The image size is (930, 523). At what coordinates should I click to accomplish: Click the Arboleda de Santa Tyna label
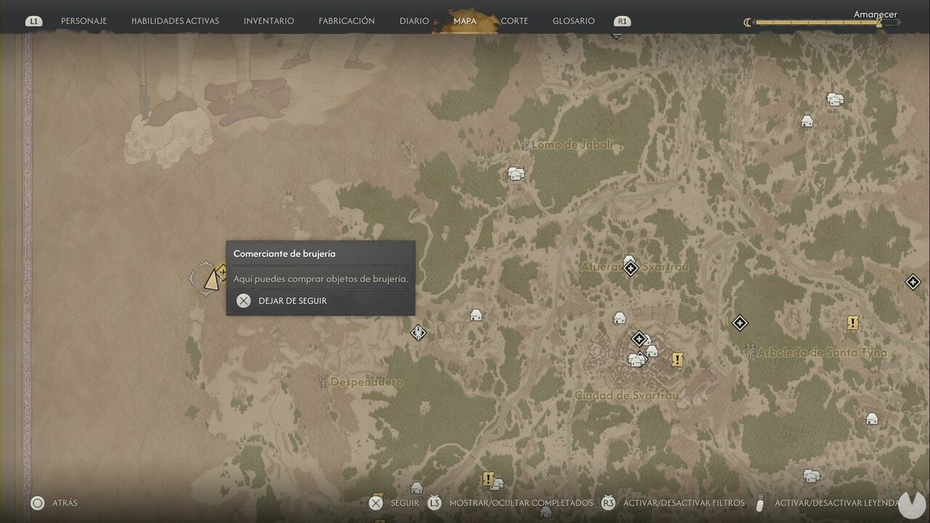(x=822, y=353)
